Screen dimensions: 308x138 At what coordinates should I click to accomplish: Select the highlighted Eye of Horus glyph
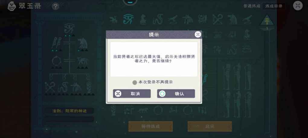[x=128, y=19]
